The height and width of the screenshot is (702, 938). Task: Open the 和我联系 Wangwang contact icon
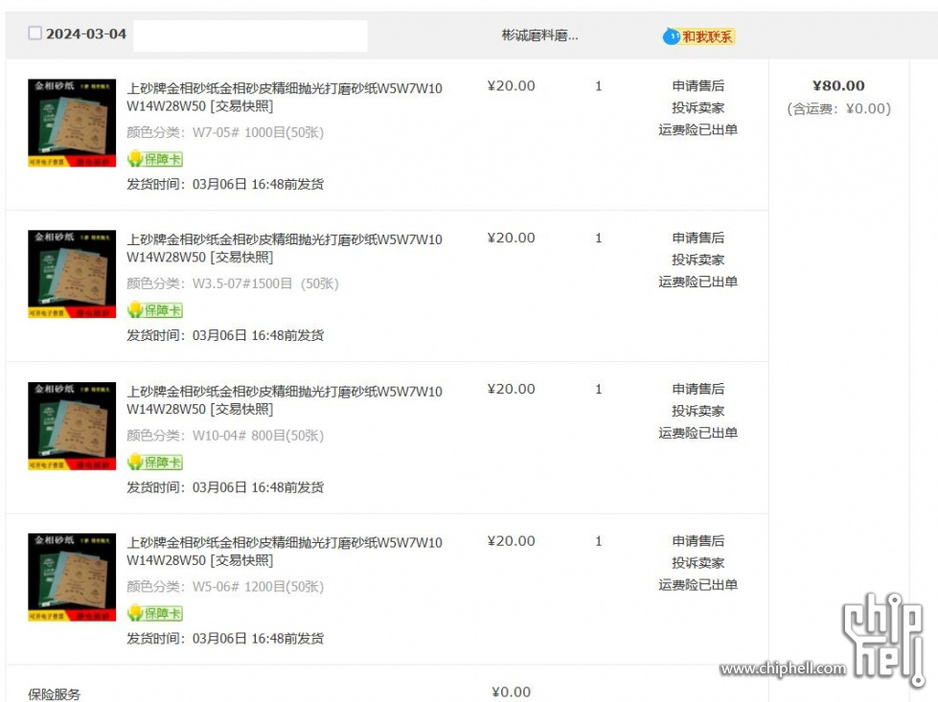click(698, 36)
